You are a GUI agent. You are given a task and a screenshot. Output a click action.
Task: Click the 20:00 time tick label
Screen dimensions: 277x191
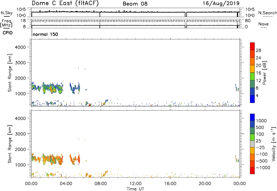(x=205, y=184)
